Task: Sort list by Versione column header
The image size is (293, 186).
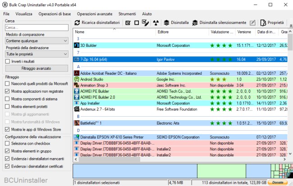Action: 245,32
